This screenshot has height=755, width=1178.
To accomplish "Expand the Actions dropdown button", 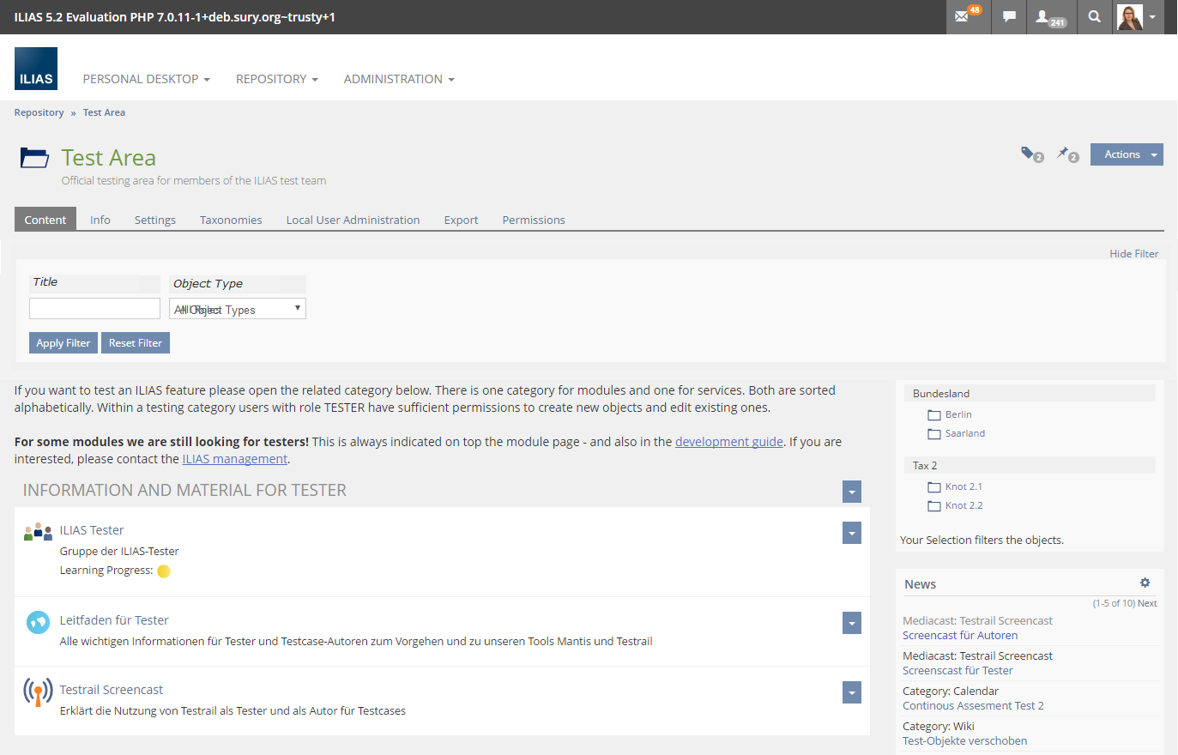I will [x=1126, y=154].
